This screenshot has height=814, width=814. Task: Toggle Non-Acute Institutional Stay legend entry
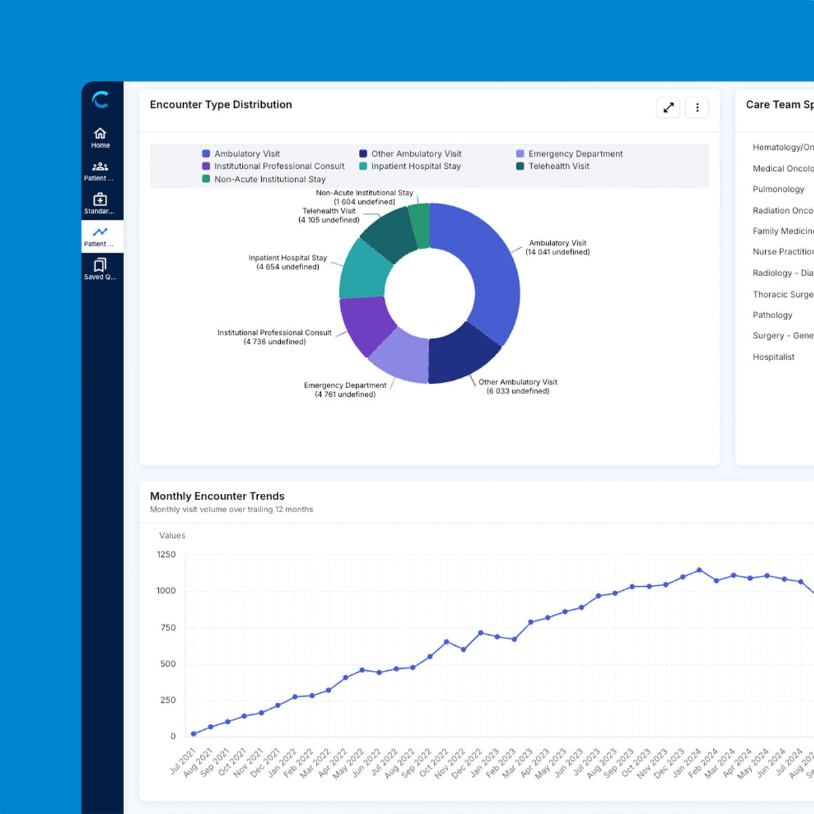click(x=264, y=179)
